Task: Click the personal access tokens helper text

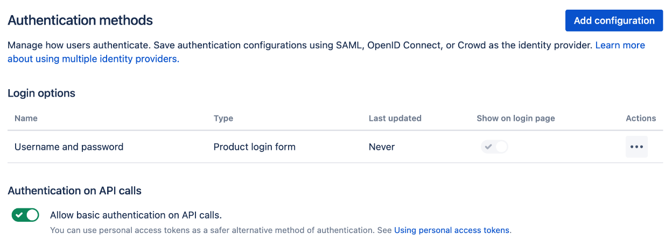Action: point(281,230)
